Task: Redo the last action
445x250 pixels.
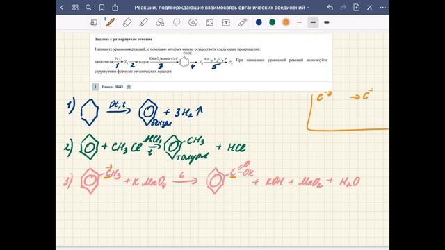Action: click(x=343, y=8)
